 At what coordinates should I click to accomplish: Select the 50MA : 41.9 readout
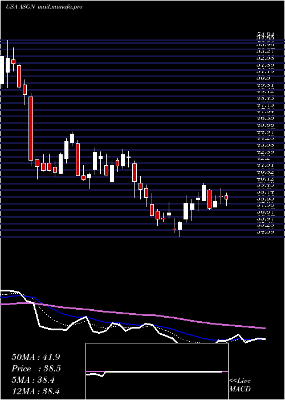36,357
